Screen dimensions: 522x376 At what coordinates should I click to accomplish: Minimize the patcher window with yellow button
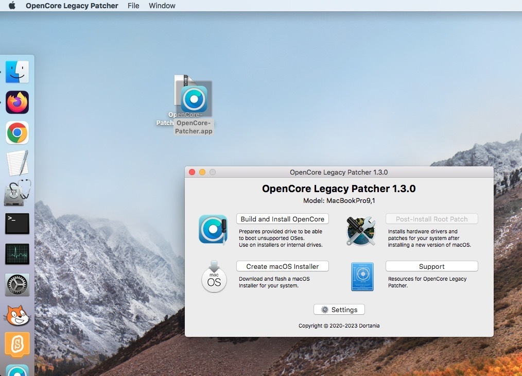(x=202, y=172)
